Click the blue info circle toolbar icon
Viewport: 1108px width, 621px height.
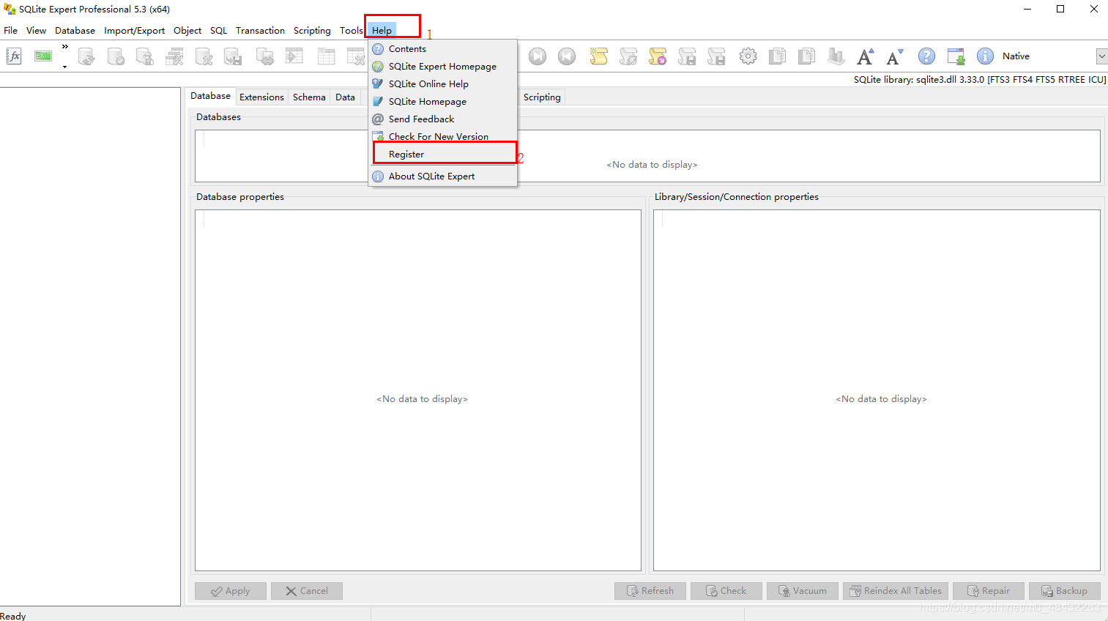click(x=985, y=56)
